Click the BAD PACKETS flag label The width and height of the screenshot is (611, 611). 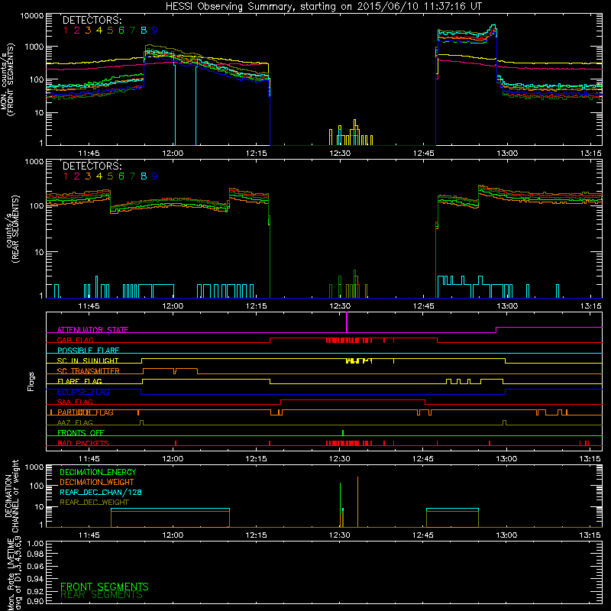tap(83, 443)
